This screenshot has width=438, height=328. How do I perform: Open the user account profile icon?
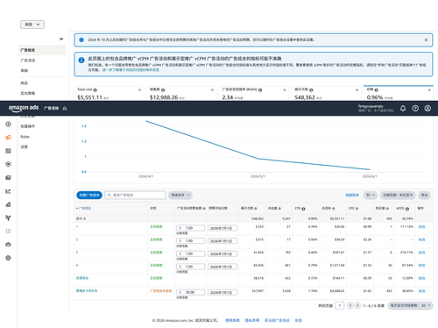pyautogui.click(x=427, y=109)
